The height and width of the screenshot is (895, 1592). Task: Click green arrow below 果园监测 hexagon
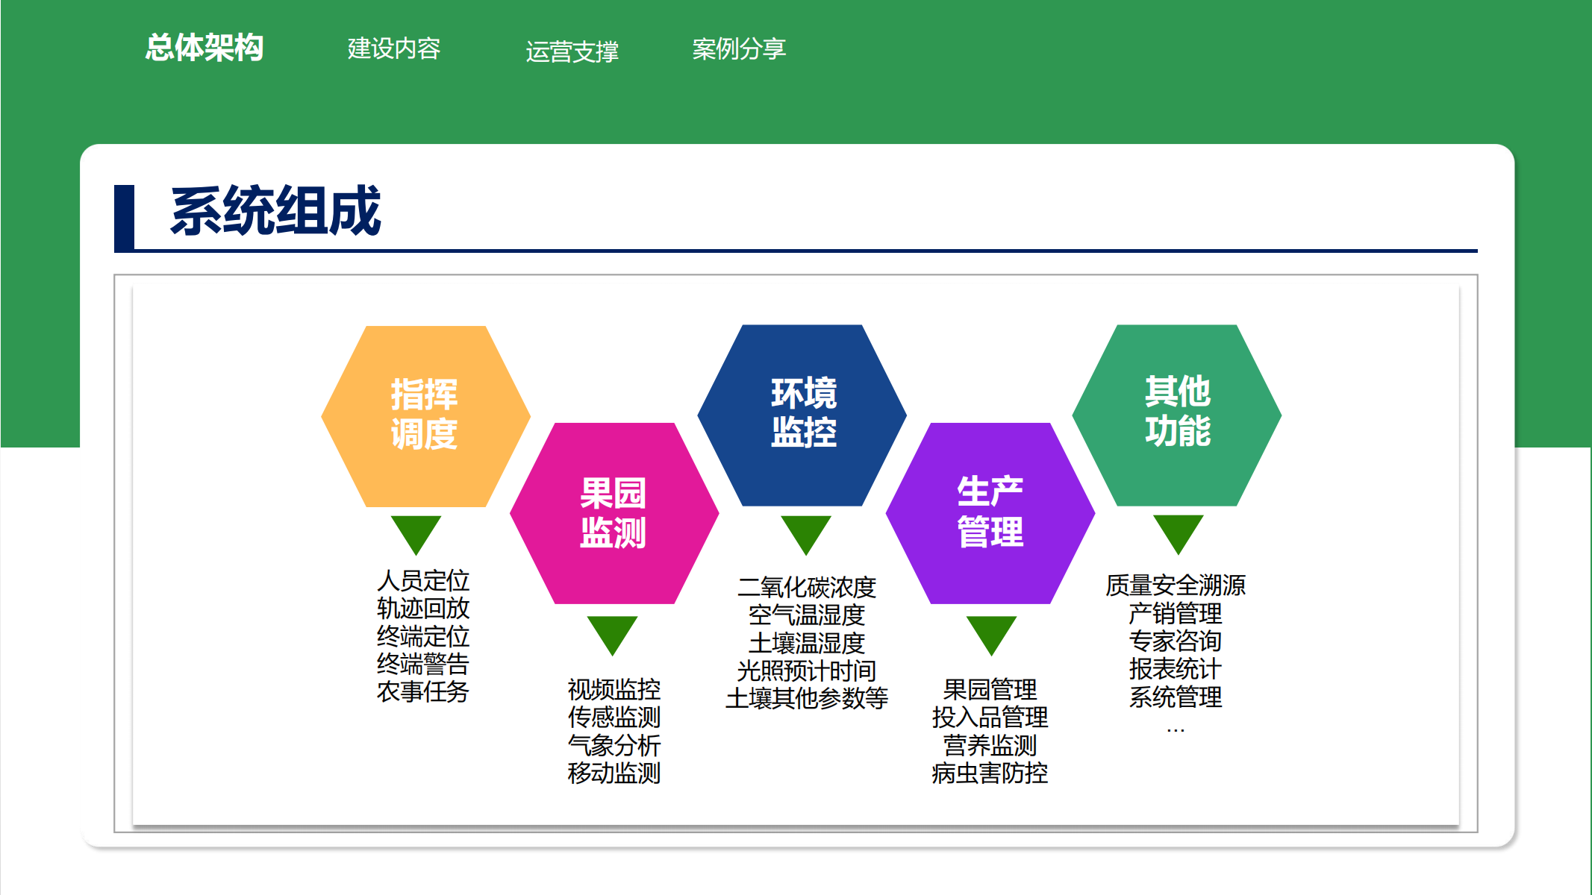coord(612,633)
